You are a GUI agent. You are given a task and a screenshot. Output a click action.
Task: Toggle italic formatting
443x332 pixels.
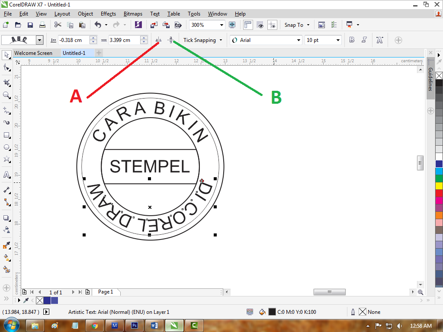pos(364,40)
